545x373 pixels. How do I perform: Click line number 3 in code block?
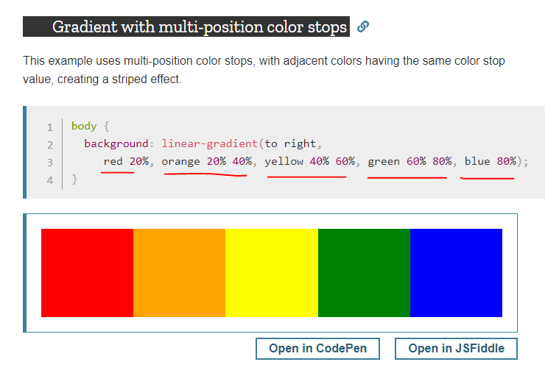click(x=49, y=162)
